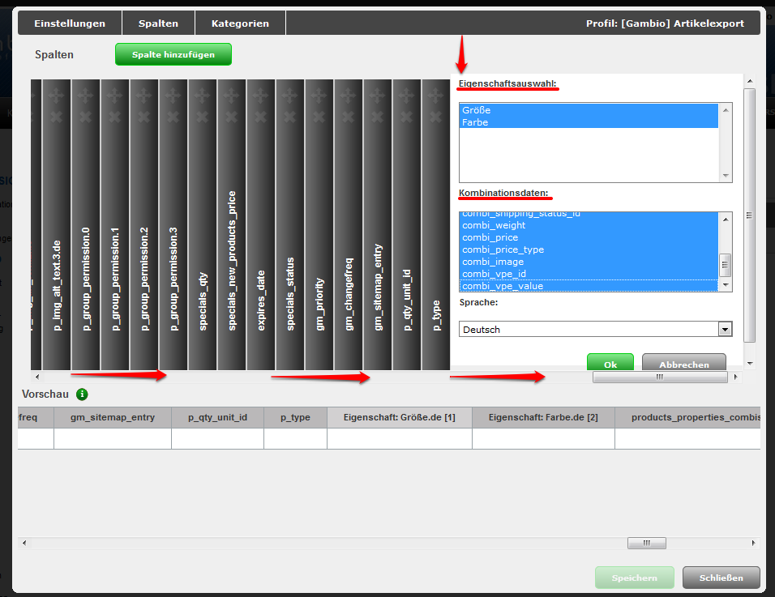Switch to the Einstellungen tab

click(x=70, y=23)
